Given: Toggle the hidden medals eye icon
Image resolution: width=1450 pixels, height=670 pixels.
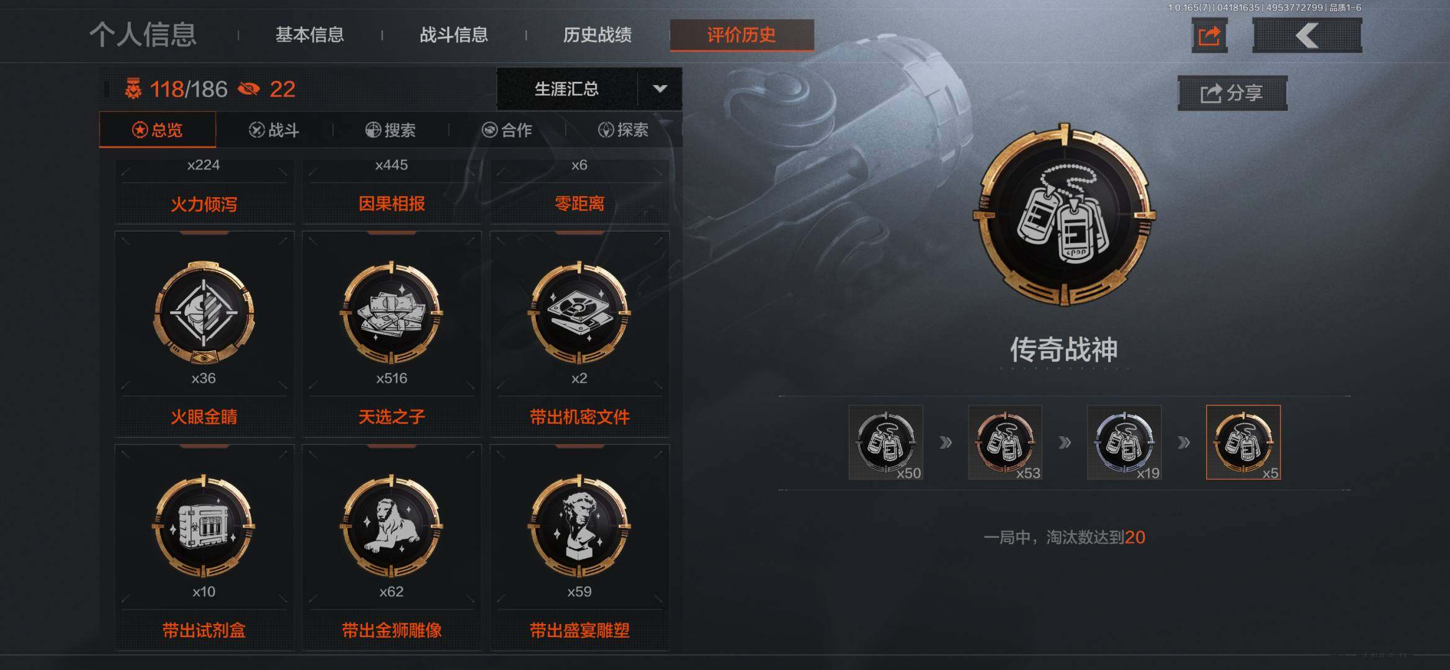Looking at the screenshot, I should (249, 89).
